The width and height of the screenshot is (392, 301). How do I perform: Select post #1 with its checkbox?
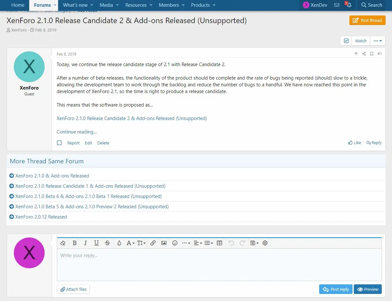59,143
